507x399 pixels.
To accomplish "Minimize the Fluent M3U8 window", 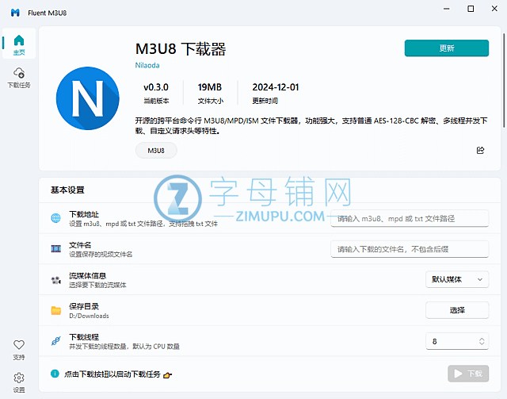I will (447, 9).
